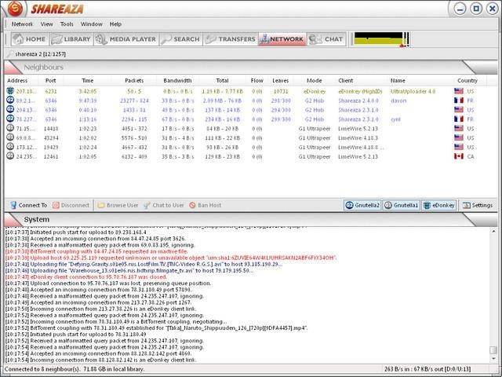
Task: Show the Transfers view
Action: pos(230,38)
